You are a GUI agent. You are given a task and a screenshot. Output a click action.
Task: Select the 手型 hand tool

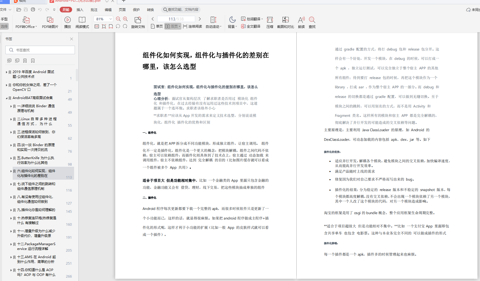[4, 19]
